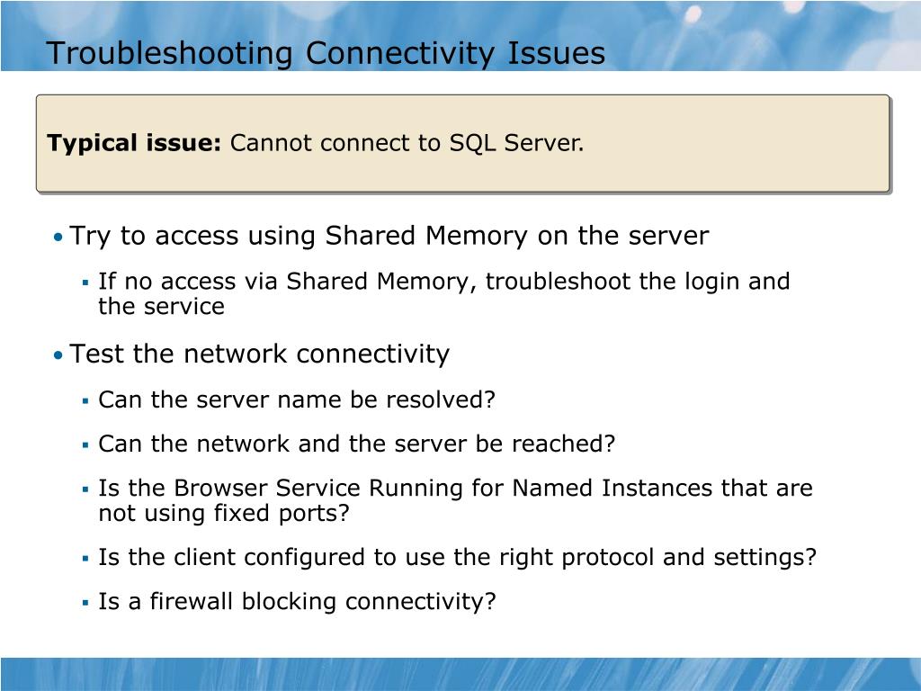Select 'Can the server name be resolved?' text

297,399
